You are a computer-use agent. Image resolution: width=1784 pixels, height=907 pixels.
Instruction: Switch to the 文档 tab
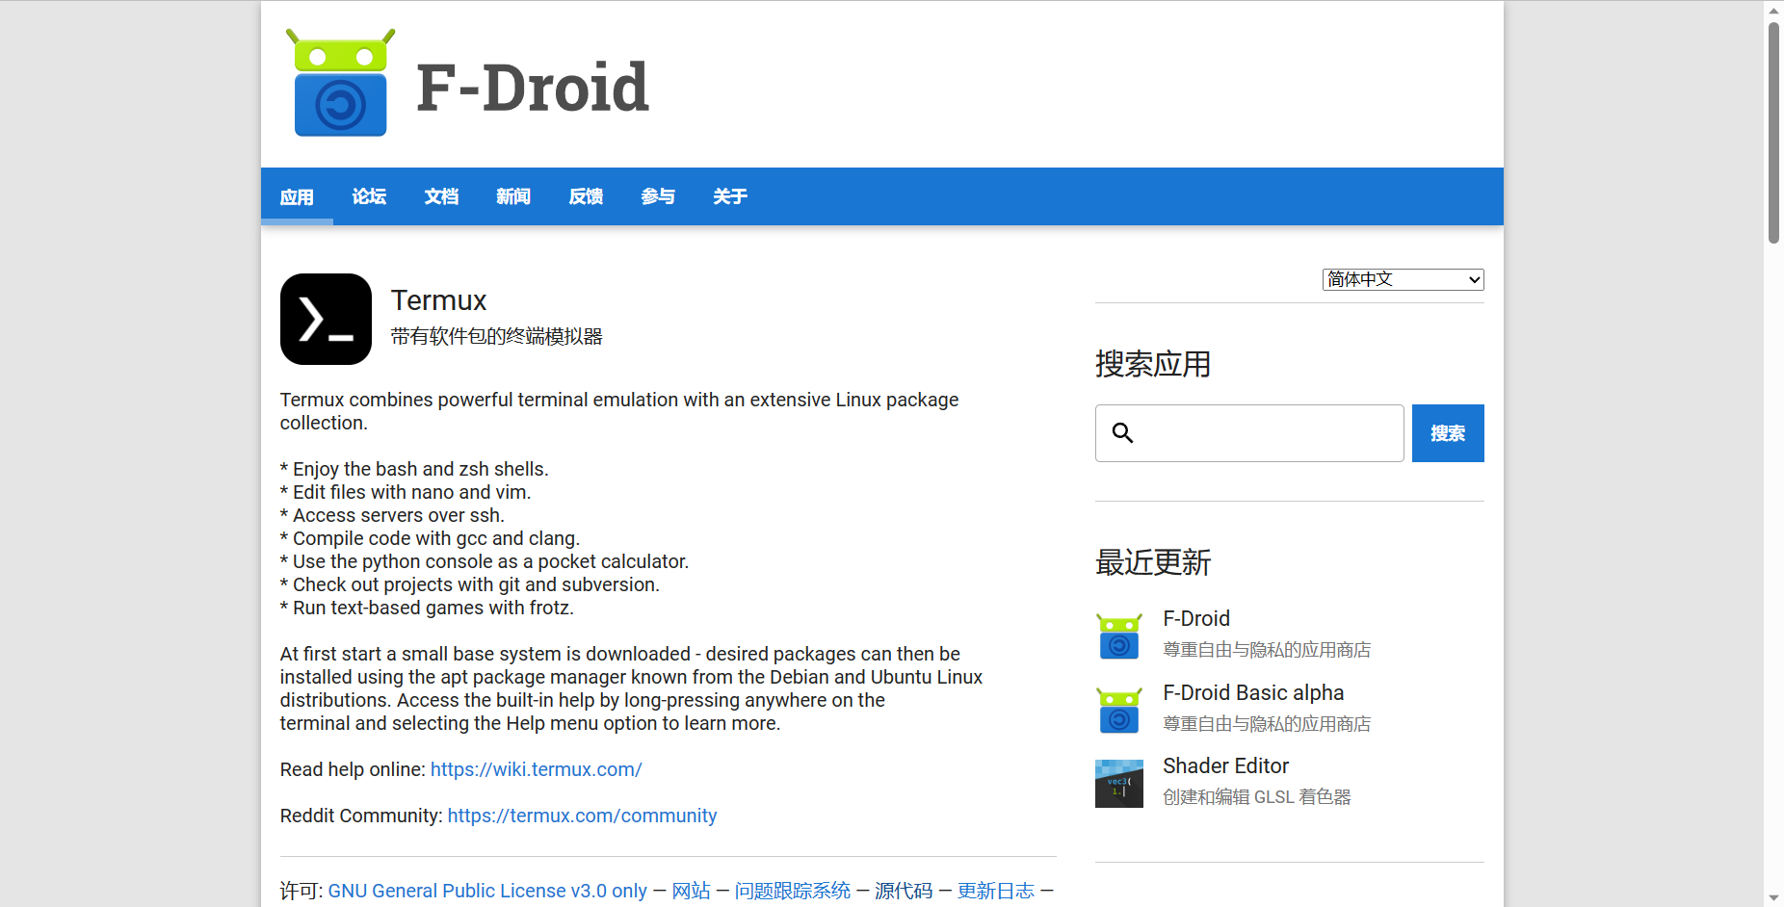pyautogui.click(x=441, y=196)
